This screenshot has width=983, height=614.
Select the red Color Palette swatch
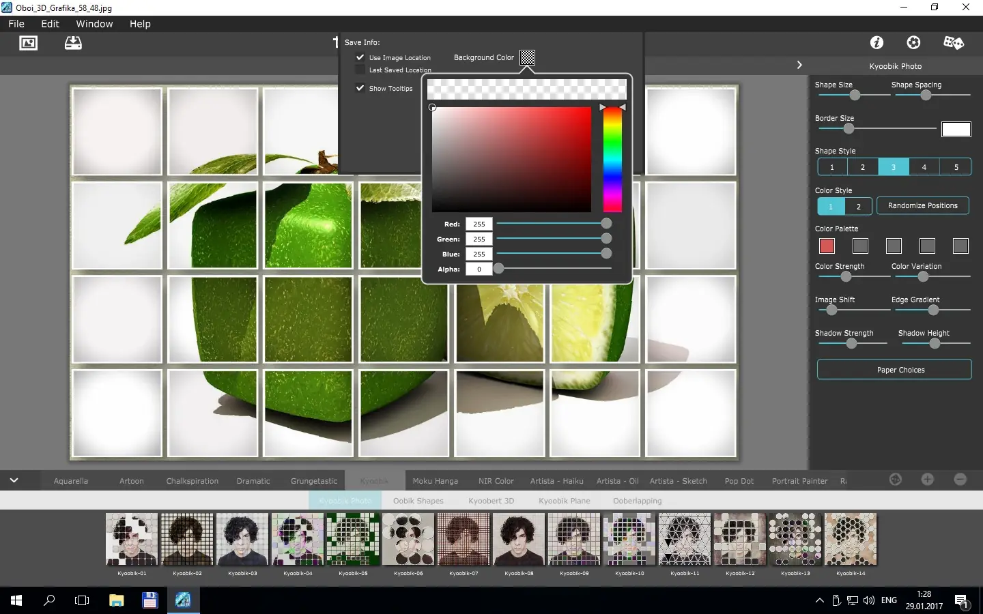point(827,246)
